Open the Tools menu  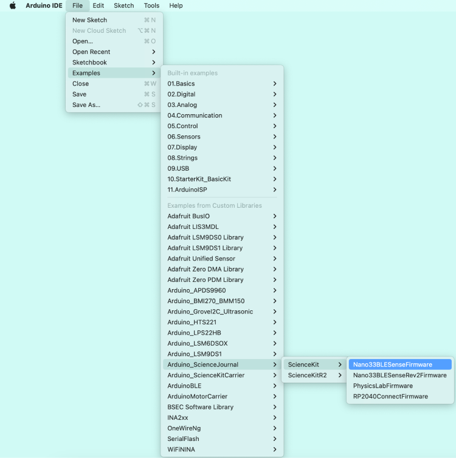[151, 5]
